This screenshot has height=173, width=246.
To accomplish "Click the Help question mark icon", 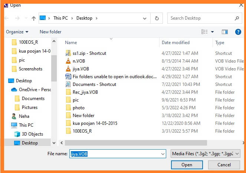I will click(238, 32).
